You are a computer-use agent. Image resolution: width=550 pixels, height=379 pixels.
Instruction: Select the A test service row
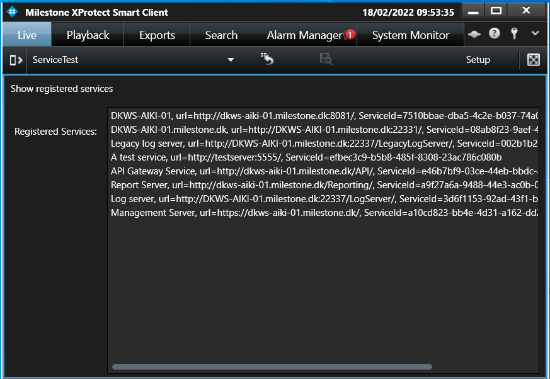pyautogui.click(x=323, y=157)
